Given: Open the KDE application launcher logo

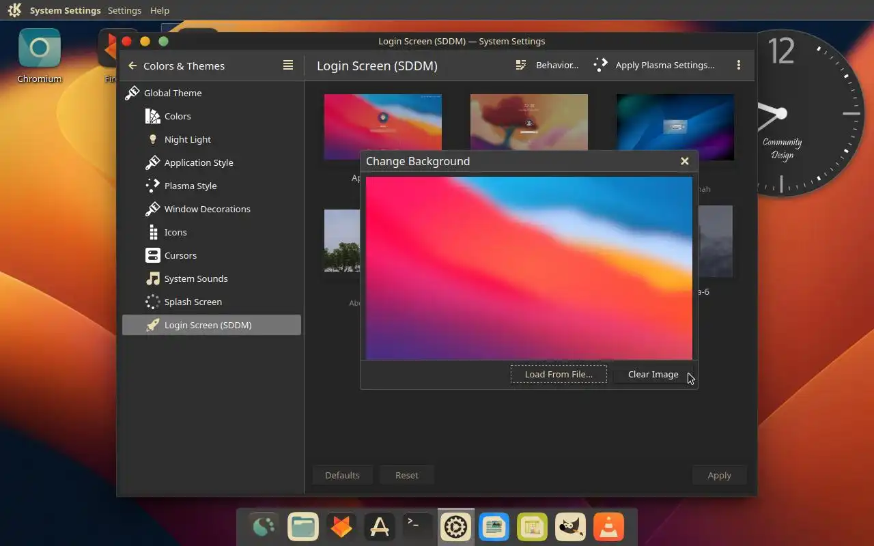Looking at the screenshot, I should 14,10.
